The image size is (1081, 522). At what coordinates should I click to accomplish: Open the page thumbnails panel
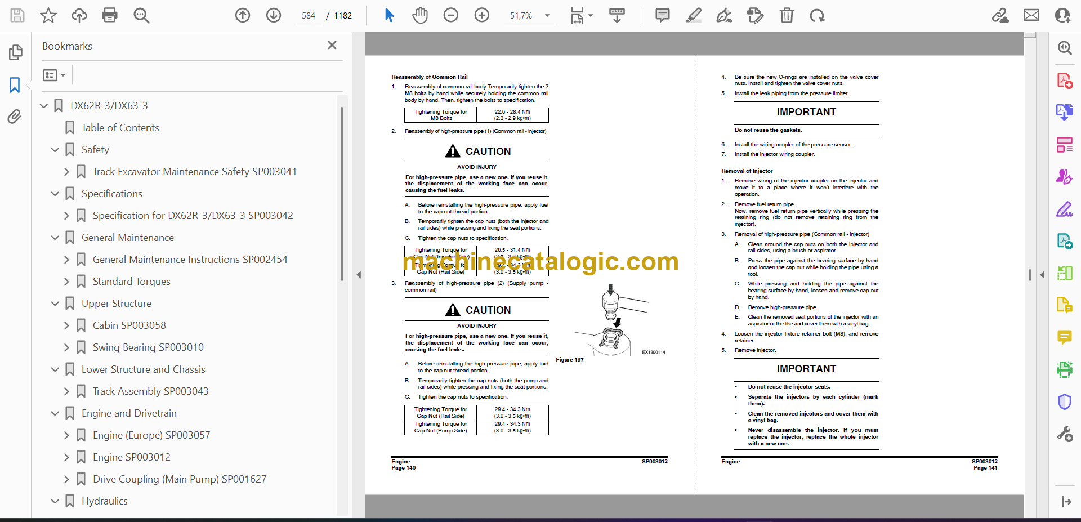[15, 52]
